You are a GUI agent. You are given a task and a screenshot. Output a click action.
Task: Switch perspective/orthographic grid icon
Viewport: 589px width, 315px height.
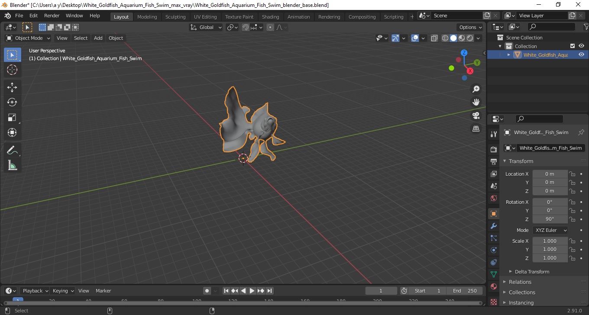point(476,129)
